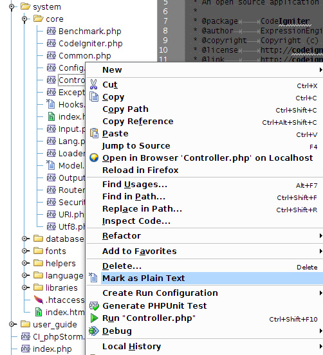Expand the database folder node
This screenshot has height=355, width=323.
click(x=24, y=239)
